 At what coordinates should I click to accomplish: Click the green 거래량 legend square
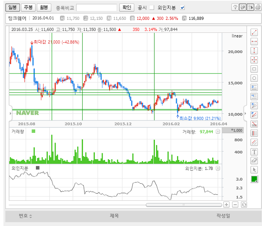pyautogui.click(x=34, y=131)
